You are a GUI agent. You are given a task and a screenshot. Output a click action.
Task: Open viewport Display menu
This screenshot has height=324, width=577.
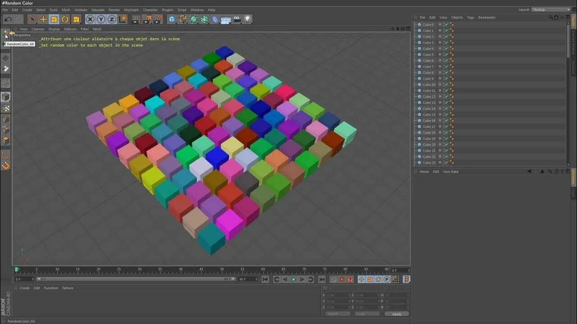54,29
